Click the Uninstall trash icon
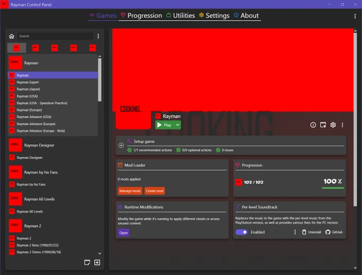Screen dimensions: 362x275 [304, 232]
